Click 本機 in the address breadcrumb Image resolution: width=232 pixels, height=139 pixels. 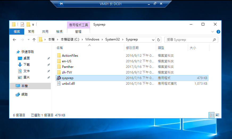[51, 39]
